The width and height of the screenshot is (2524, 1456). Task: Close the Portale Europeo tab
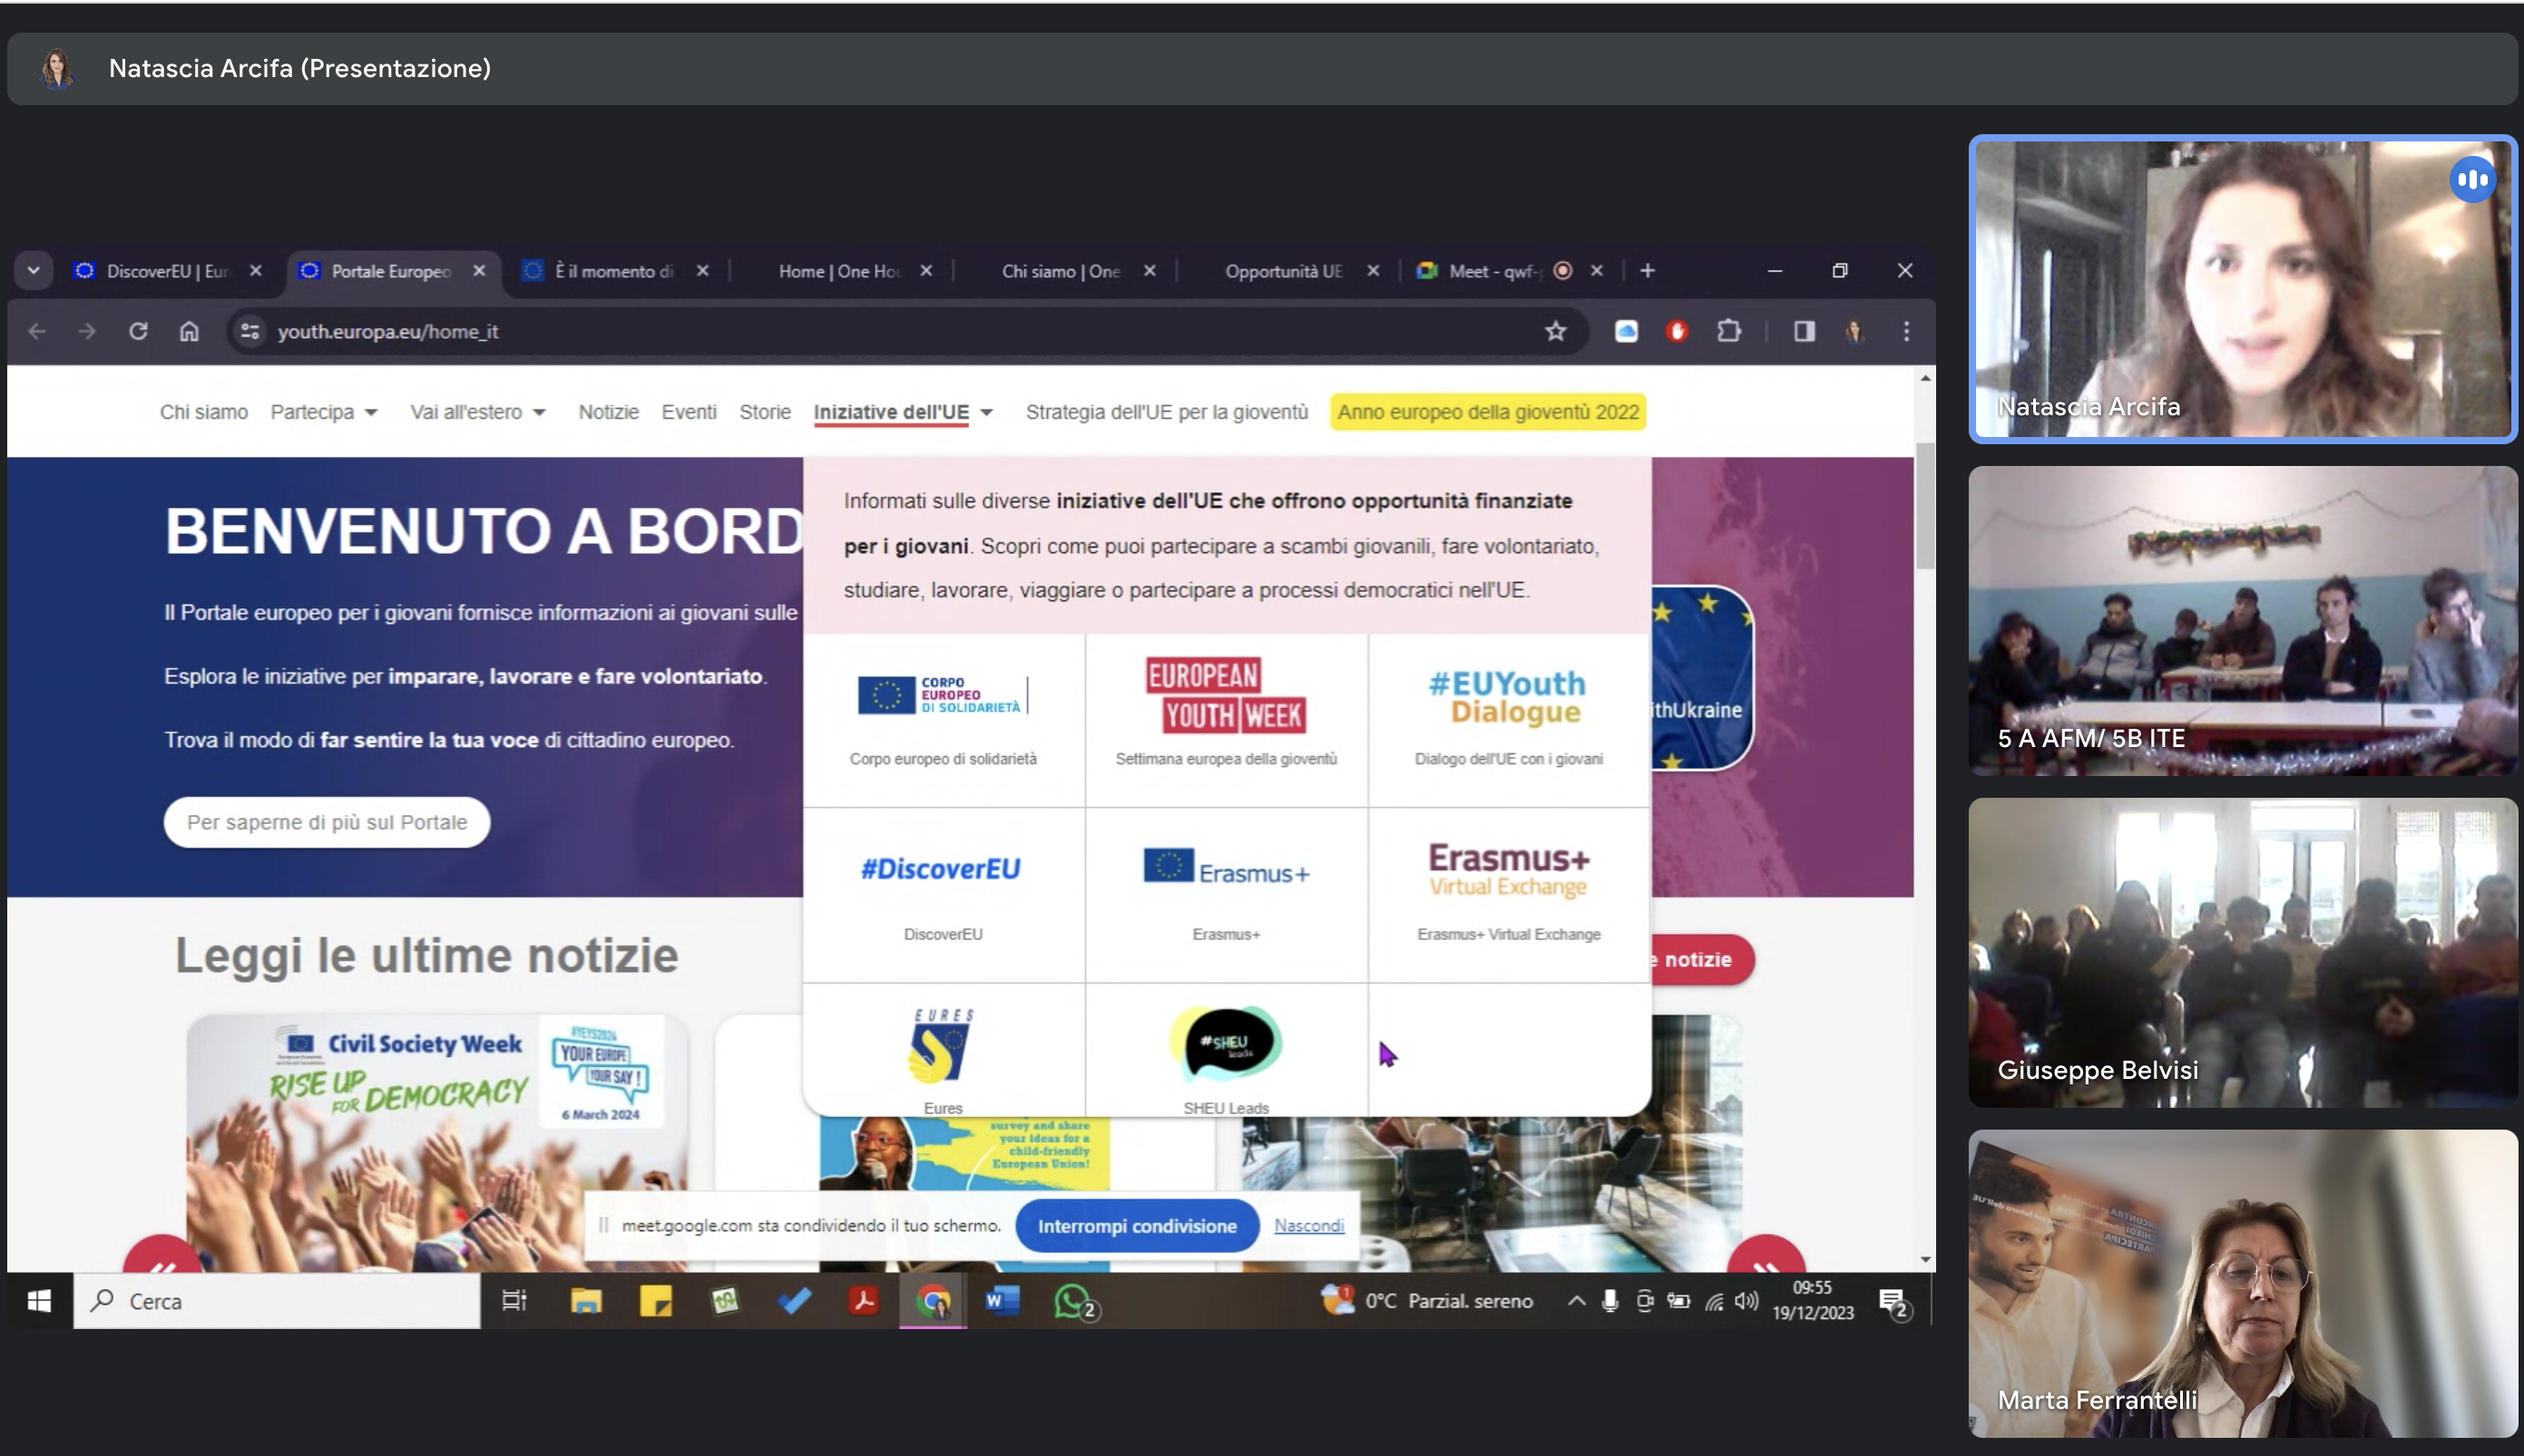(479, 271)
